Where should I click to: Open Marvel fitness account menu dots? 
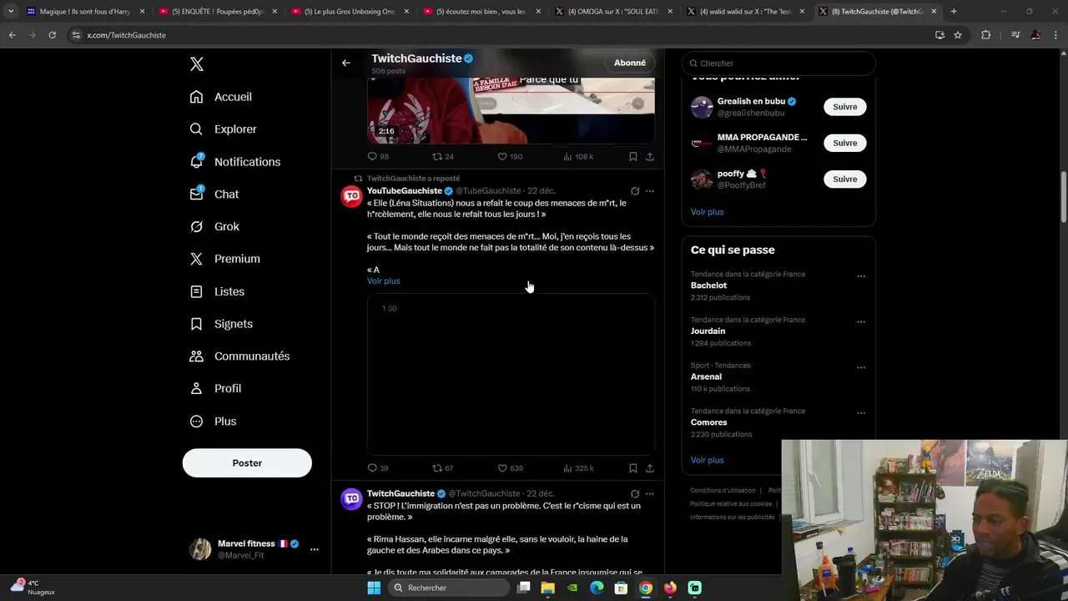pos(314,549)
